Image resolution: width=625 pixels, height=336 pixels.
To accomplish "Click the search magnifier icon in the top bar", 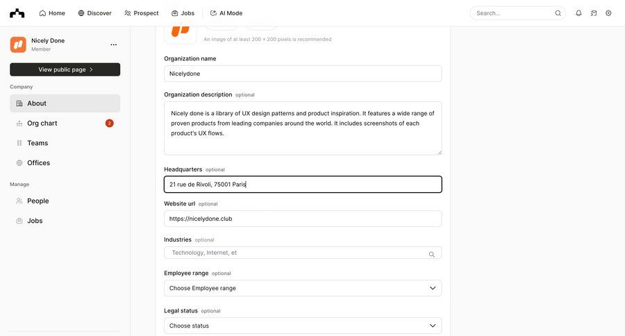I will pyautogui.click(x=558, y=13).
